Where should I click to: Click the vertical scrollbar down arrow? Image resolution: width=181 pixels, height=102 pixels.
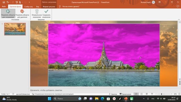click(180, 80)
